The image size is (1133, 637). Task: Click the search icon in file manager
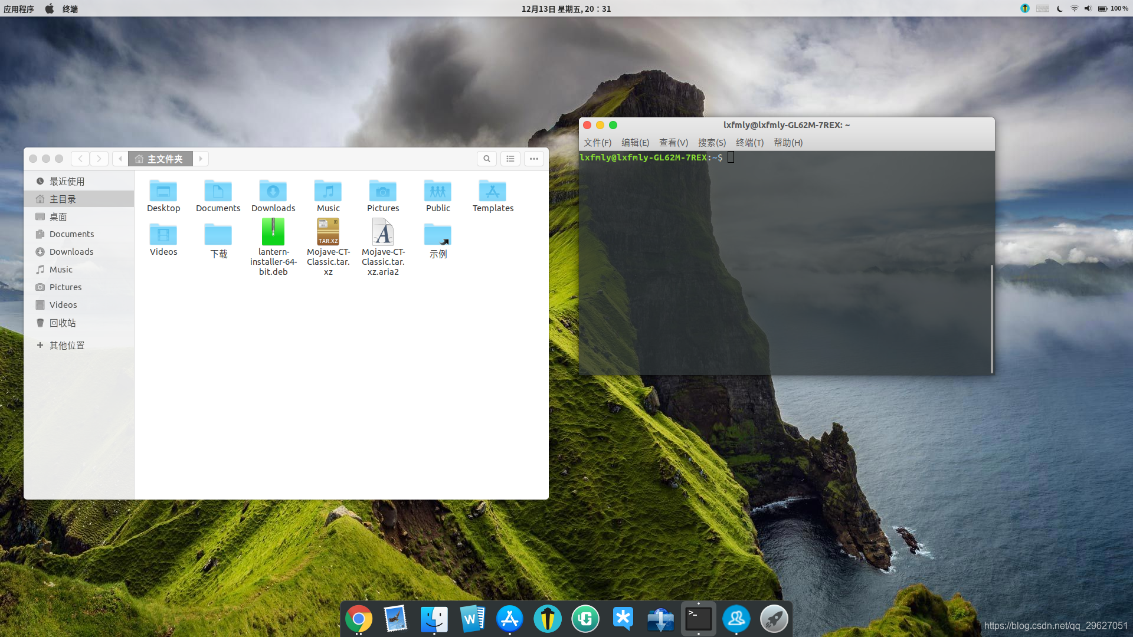(486, 159)
